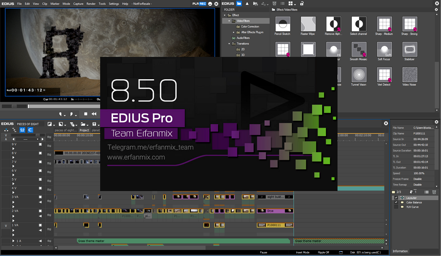Toggle the Layouter effect checkbox

tap(396, 198)
